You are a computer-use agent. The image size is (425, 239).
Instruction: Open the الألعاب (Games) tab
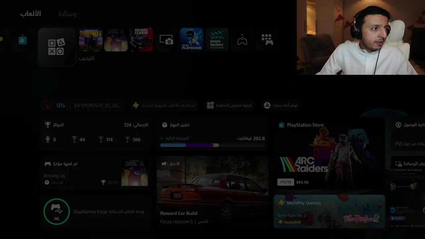click(x=31, y=14)
